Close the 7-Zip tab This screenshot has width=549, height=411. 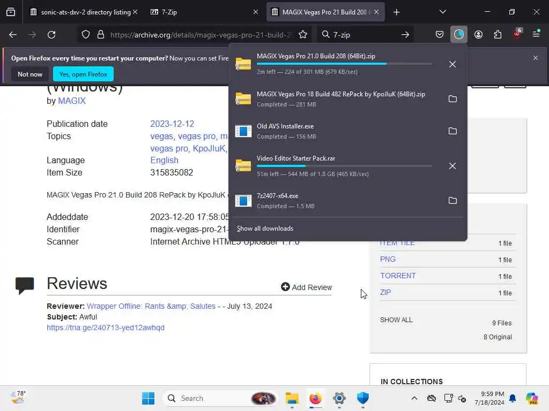click(x=256, y=12)
